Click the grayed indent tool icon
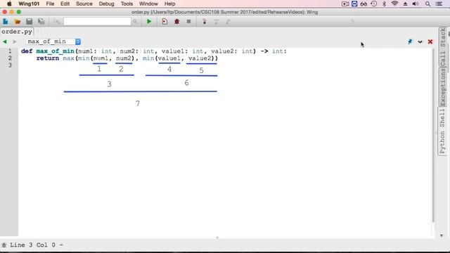The width and height of the screenshot is (450, 253). (x=56, y=22)
